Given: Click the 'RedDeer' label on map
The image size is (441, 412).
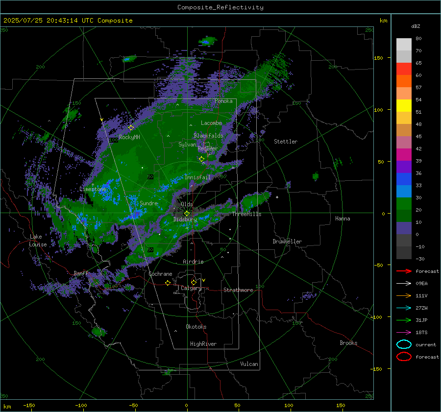Looking at the screenshot, I should 208,148.
